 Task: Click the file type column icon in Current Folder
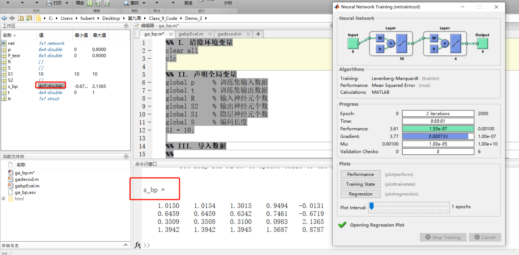[10, 165]
